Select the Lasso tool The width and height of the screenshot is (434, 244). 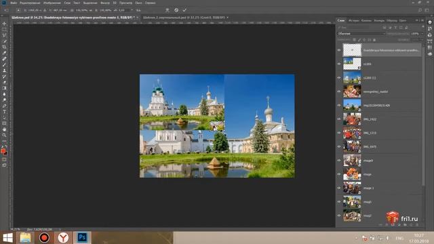coord(4,35)
